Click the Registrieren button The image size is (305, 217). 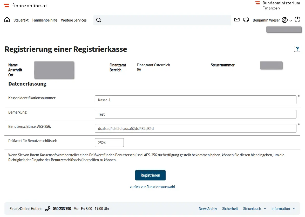coord(150,175)
